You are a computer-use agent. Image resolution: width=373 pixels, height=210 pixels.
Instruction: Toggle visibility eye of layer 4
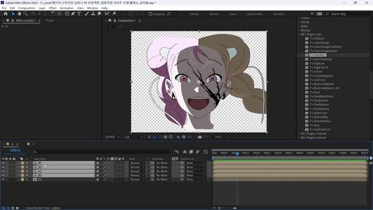pyautogui.click(x=3, y=175)
